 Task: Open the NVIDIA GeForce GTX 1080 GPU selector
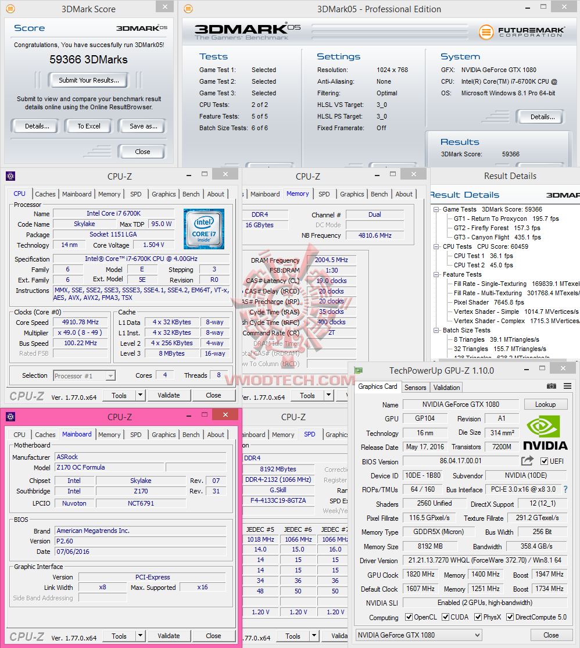(x=419, y=635)
